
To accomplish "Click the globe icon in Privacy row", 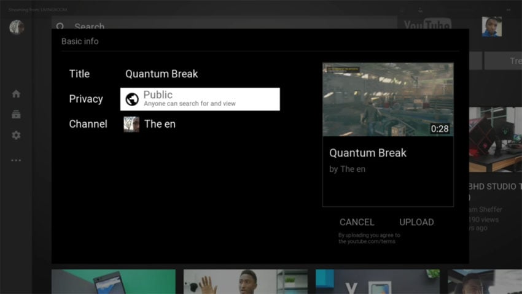I will (x=132, y=99).
